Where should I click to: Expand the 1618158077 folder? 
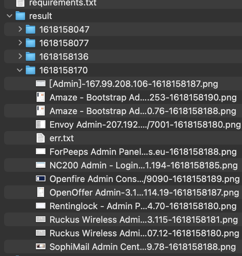click(x=20, y=43)
